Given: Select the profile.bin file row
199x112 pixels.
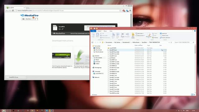Looking at the screenshot, I should (137, 58).
